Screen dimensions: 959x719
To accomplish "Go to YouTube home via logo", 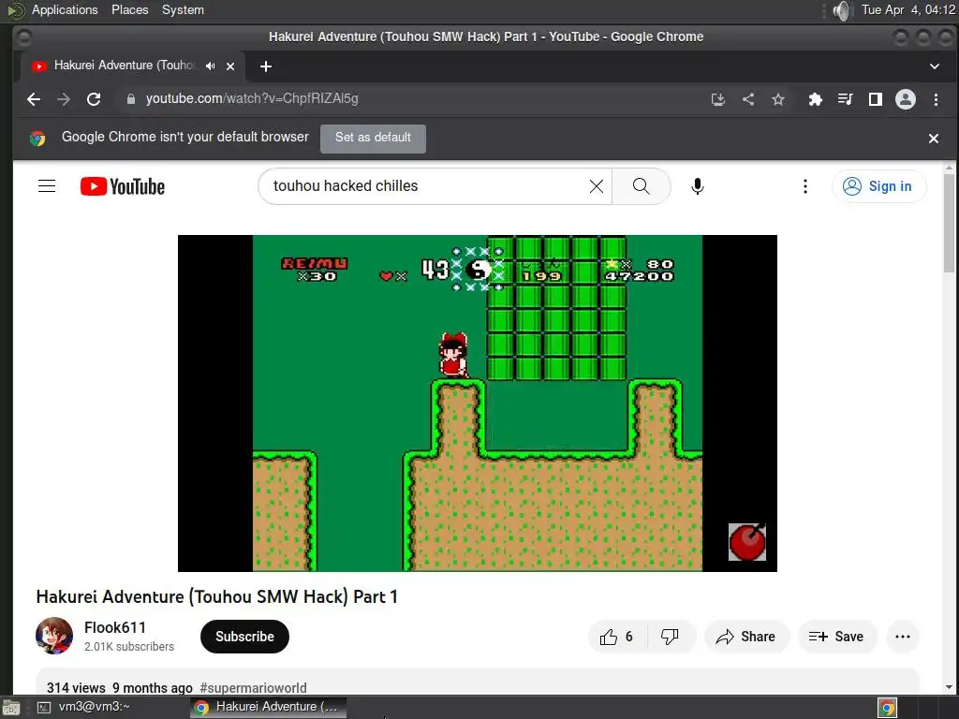I will pos(123,186).
